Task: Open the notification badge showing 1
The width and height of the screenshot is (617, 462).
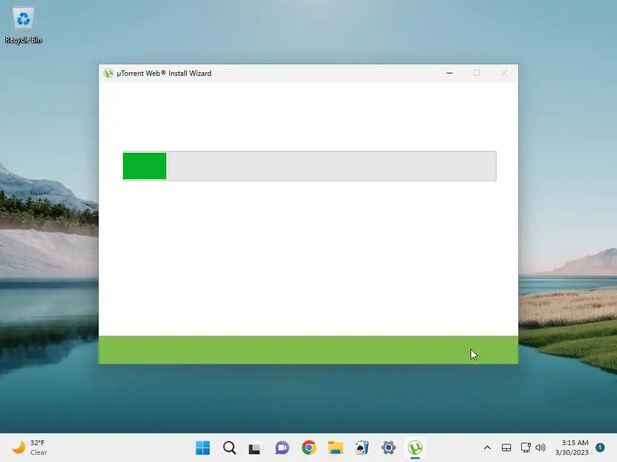Action: [x=600, y=448]
